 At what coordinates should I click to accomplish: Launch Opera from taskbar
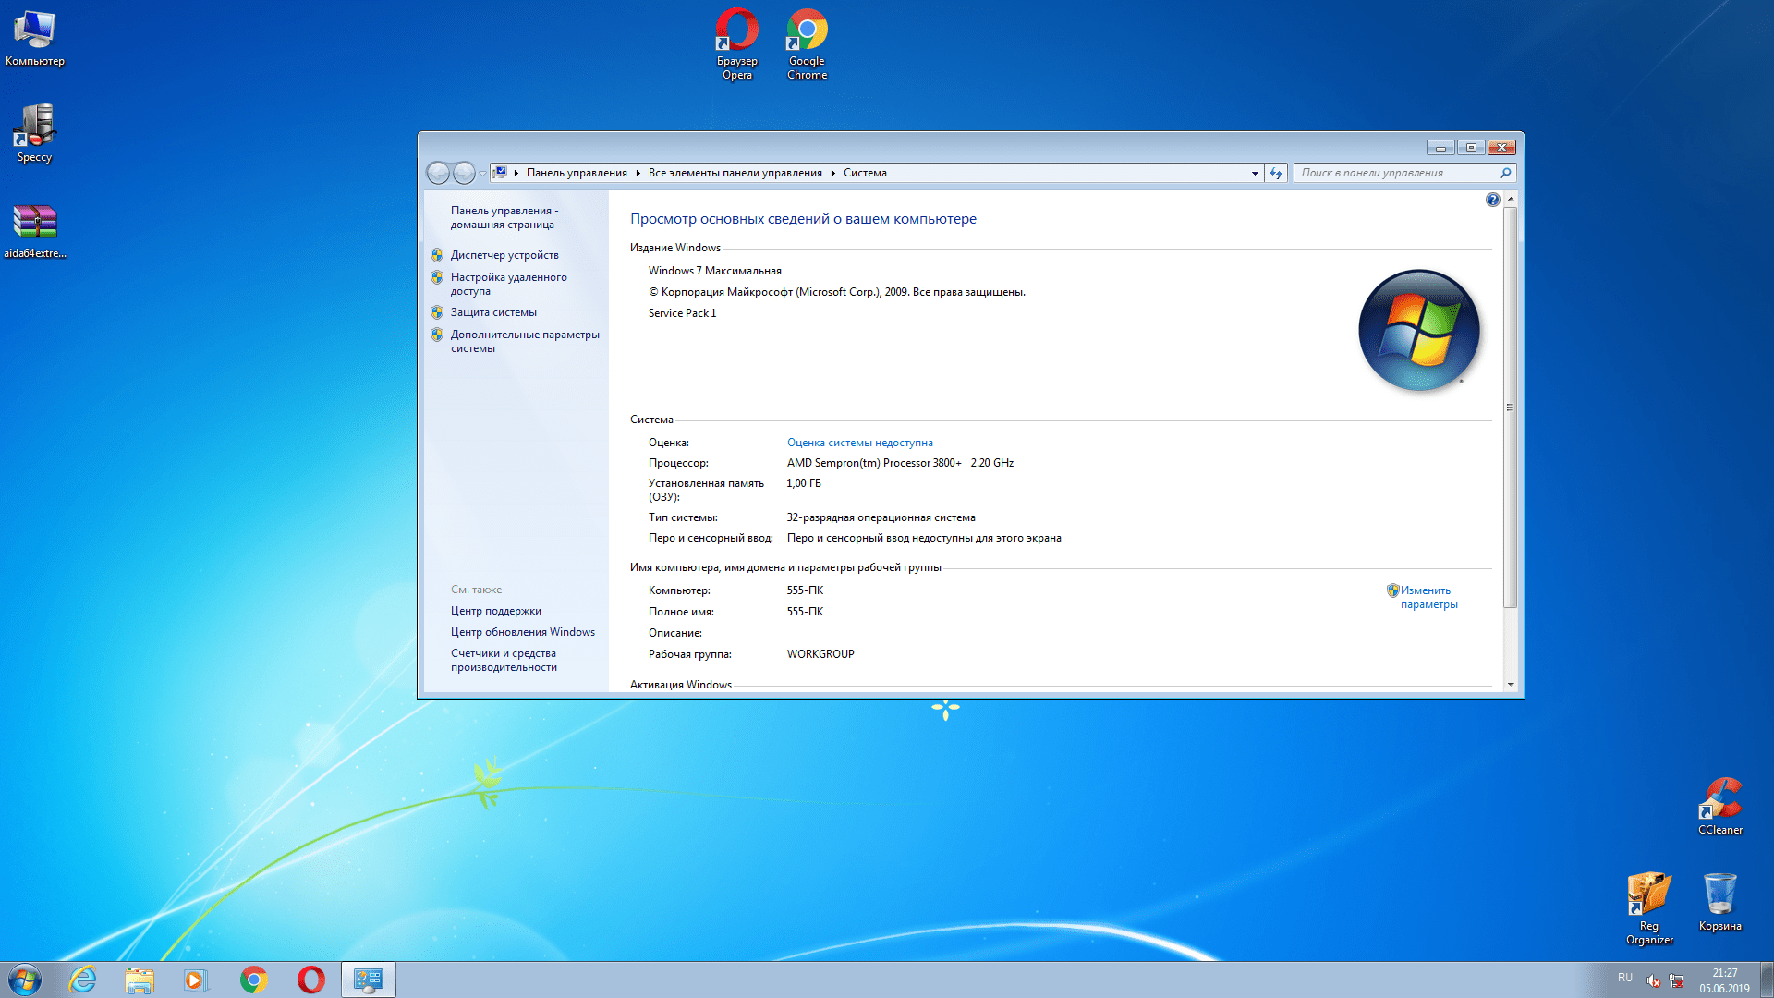pos(310,980)
